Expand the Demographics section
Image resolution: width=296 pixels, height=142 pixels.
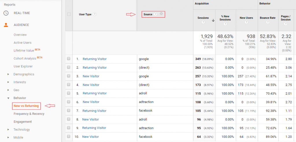[8, 74]
